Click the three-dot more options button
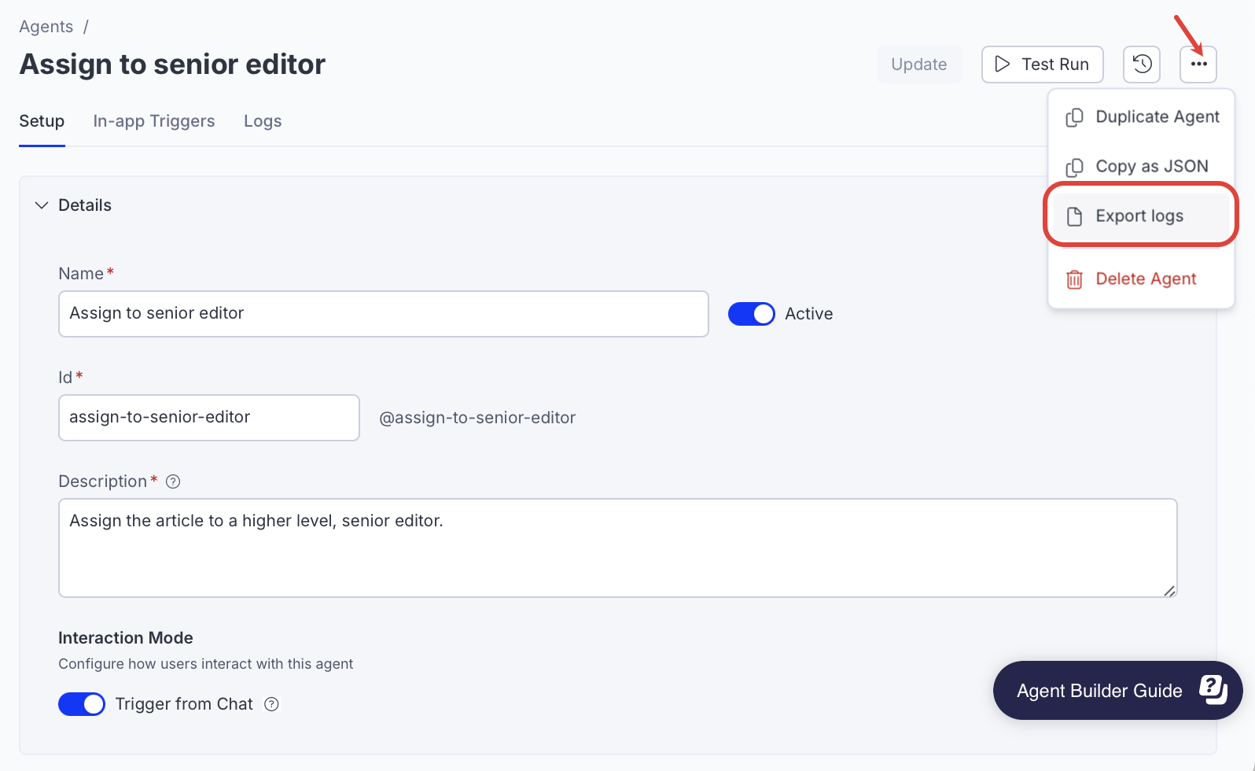Viewport: 1255px width, 771px height. 1198,64
